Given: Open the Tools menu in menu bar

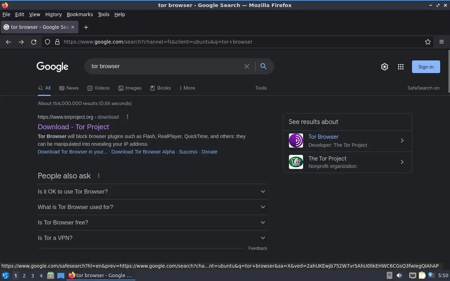Looking at the screenshot, I should click(103, 14).
